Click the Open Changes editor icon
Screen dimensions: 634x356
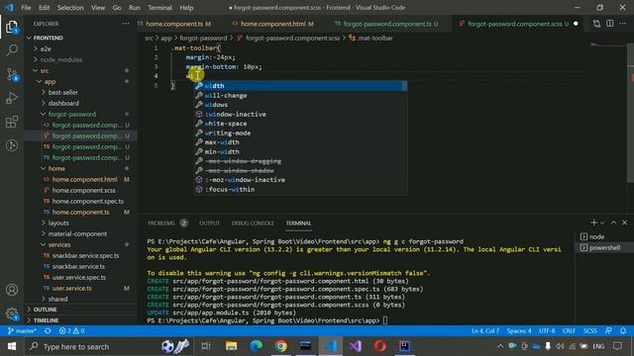click(x=596, y=24)
